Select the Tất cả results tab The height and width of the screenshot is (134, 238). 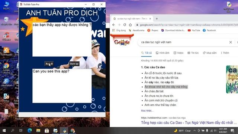pyautogui.click(x=146, y=53)
